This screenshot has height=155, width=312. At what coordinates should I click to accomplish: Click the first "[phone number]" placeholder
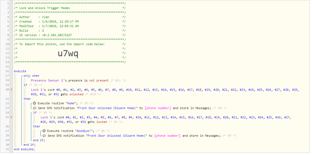158,108
